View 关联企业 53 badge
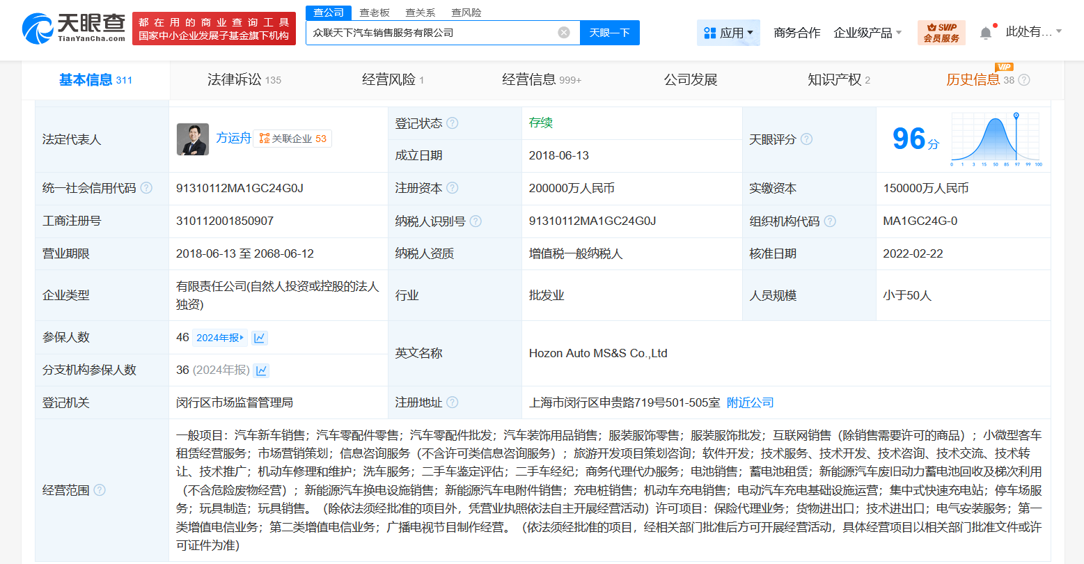The image size is (1084, 564). tap(292, 139)
